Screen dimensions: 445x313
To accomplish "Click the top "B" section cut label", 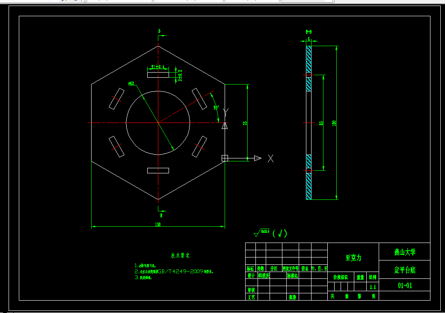I will [159, 31].
